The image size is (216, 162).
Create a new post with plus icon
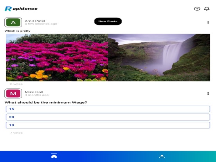197,9
